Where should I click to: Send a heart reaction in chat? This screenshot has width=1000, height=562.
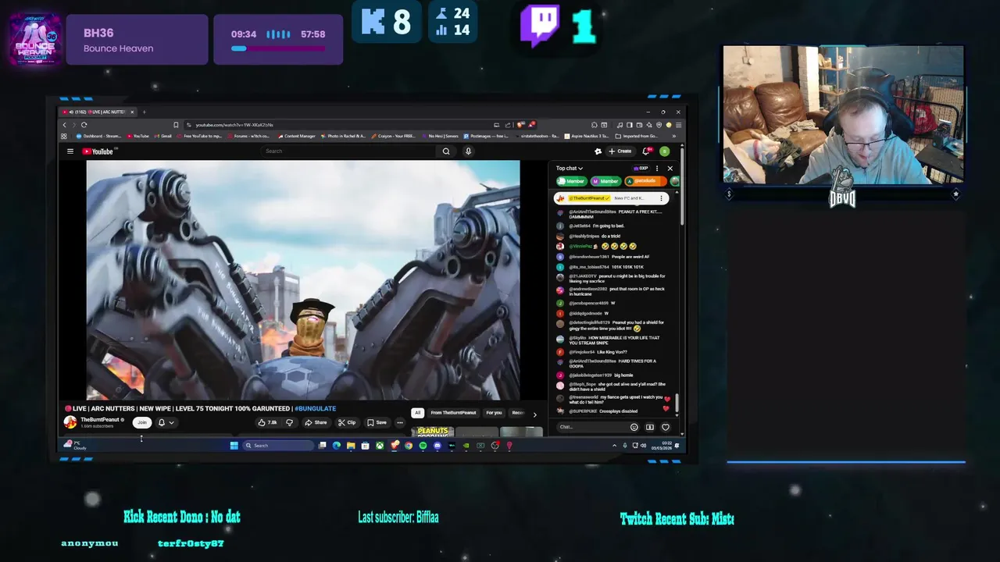coord(666,427)
